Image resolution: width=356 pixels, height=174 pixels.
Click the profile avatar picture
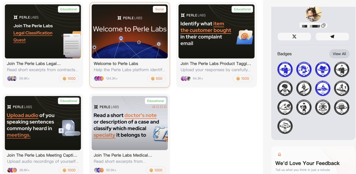[x=313, y=14]
